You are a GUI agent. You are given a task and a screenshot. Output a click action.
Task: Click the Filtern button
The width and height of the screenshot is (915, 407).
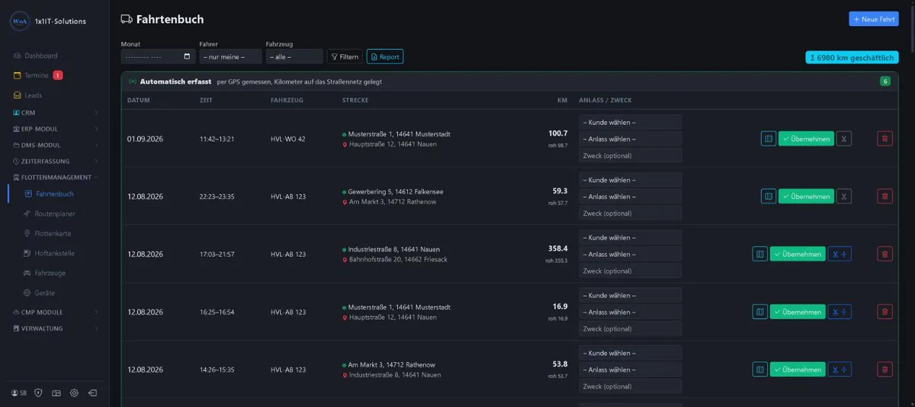pyautogui.click(x=345, y=56)
